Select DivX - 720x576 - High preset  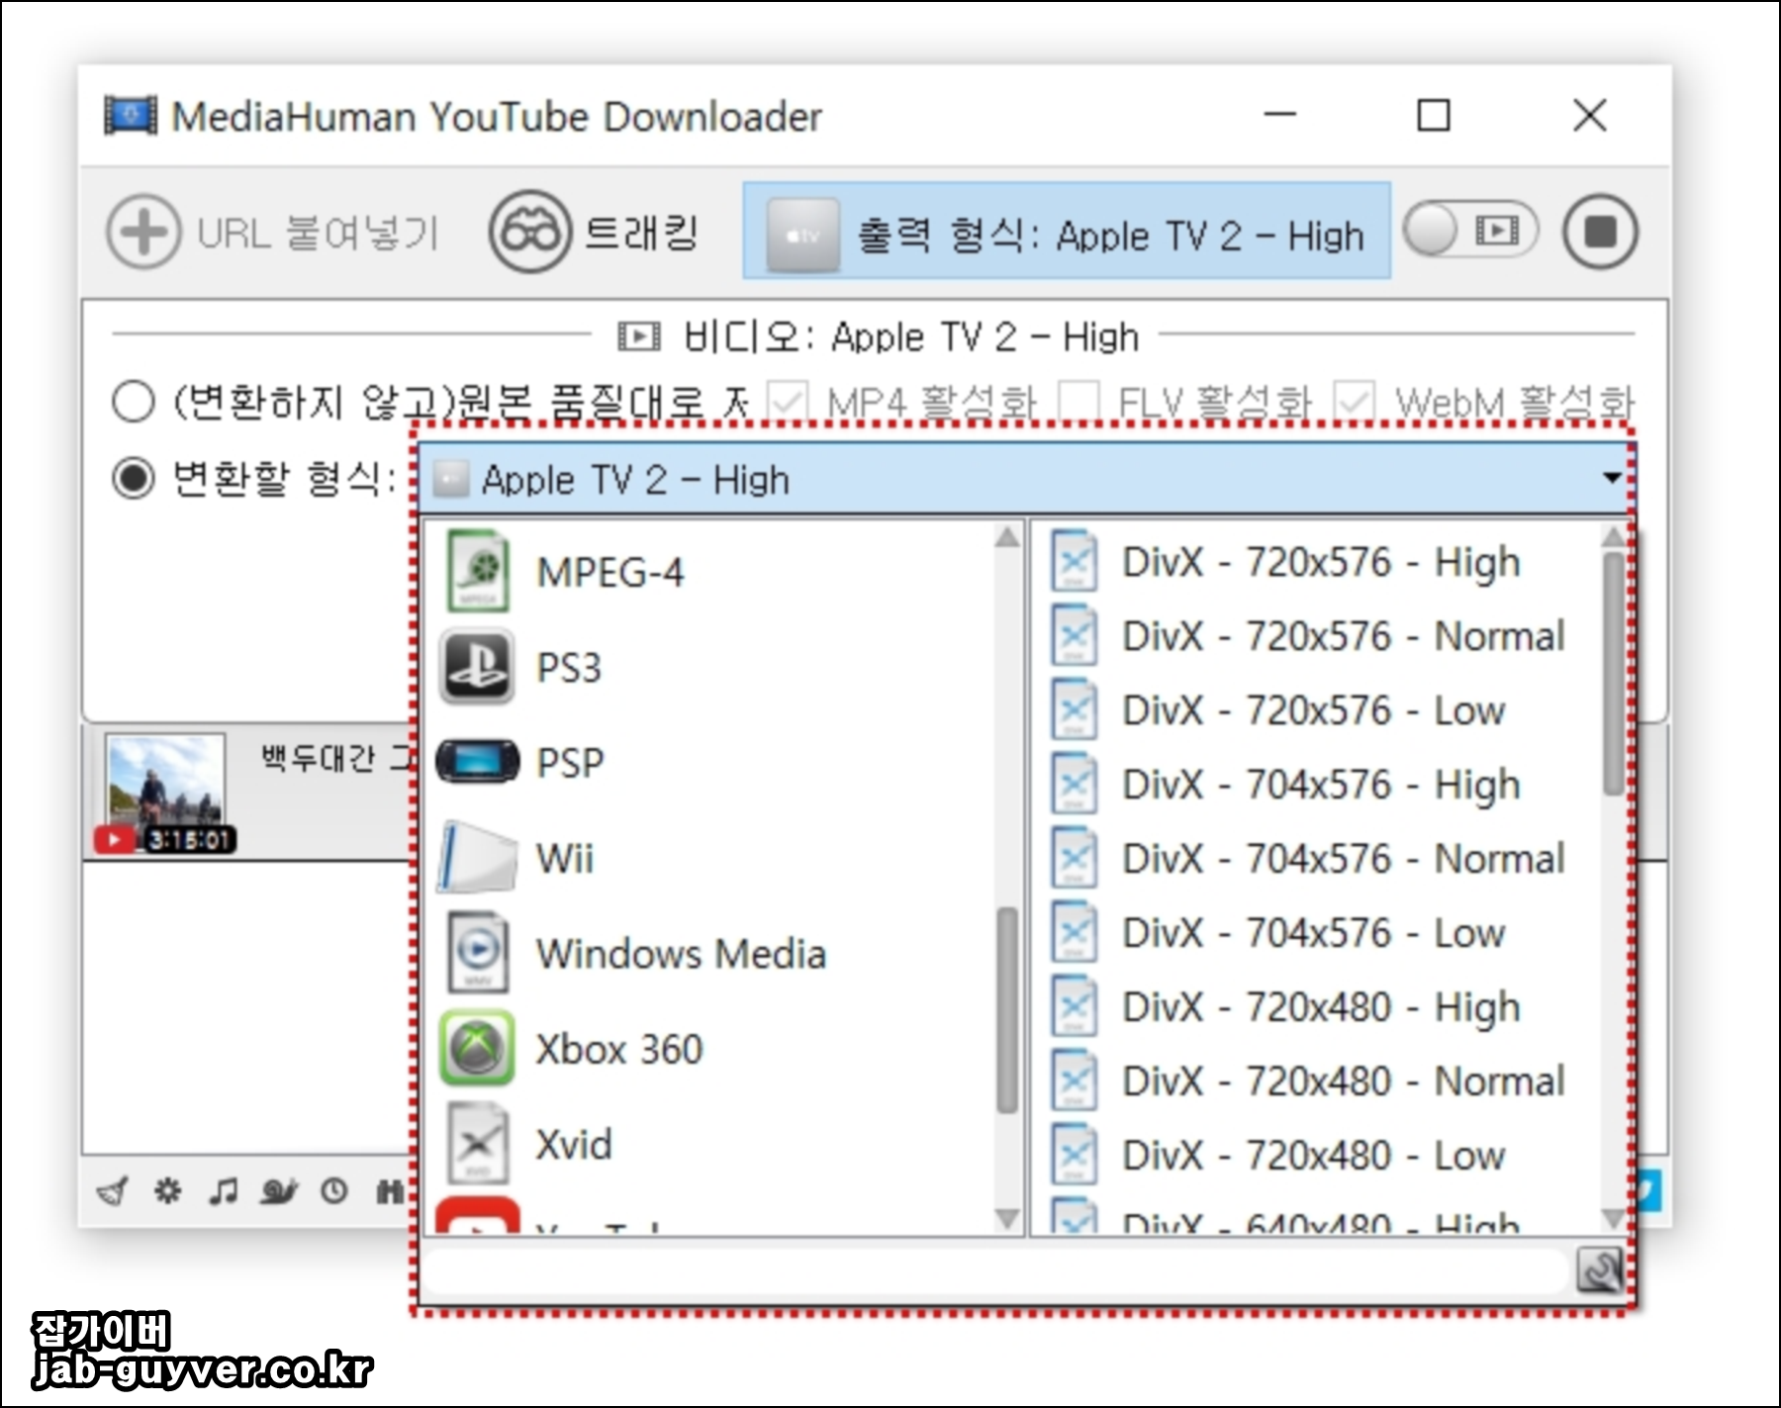pos(1316,562)
